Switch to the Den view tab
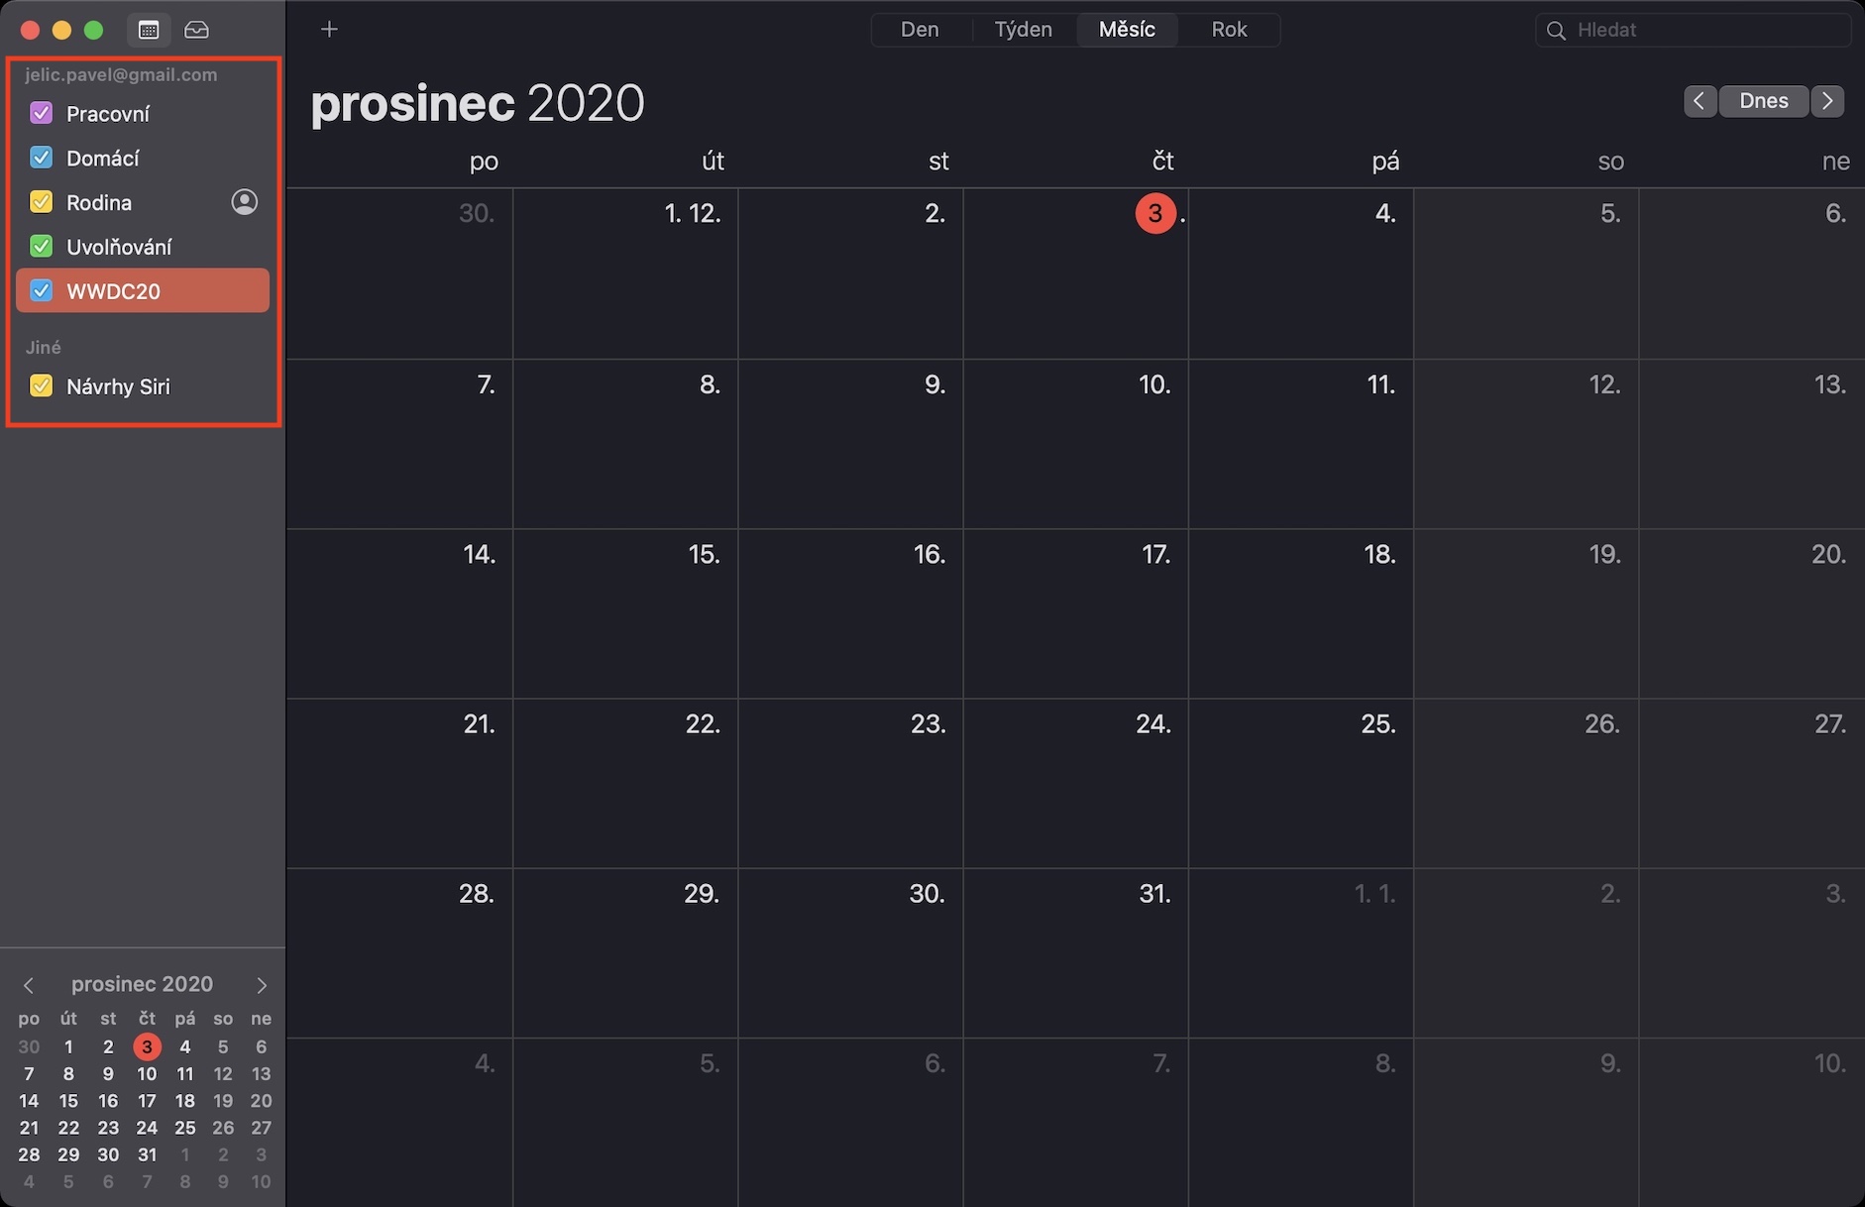 click(920, 30)
